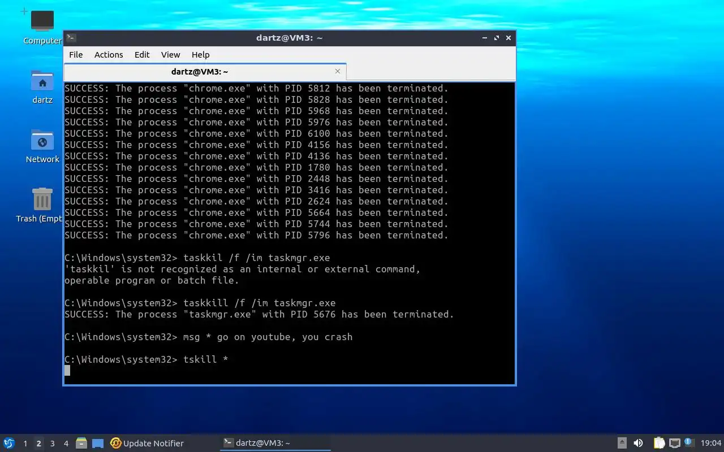Launch the file manager from taskbar
724x452 pixels.
[x=81, y=444]
